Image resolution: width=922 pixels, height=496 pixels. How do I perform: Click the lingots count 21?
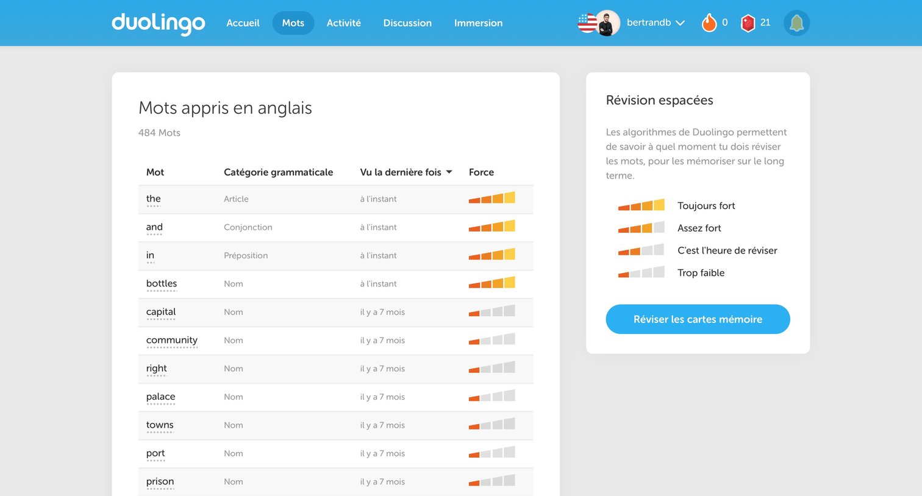(765, 23)
